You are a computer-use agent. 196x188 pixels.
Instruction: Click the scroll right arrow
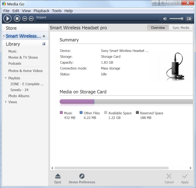click(x=191, y=168)
